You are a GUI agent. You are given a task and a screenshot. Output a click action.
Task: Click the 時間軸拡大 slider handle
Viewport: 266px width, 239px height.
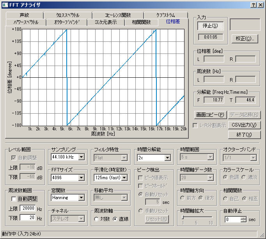[183, 217]
